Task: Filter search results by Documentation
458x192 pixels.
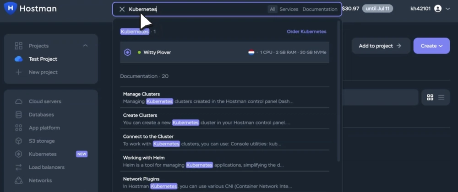Action: coord(320,9)
